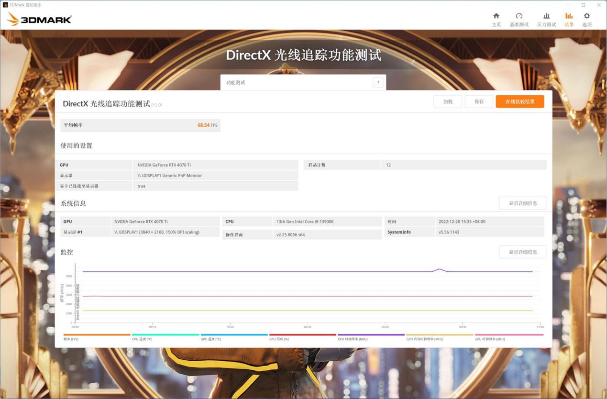Click the 2022-12-28 15:35 time value
This screenshot has width=607, height=399.
pyautogui.click(x=462, y=222)
